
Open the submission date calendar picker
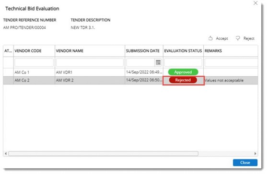(x=158, y=62)
